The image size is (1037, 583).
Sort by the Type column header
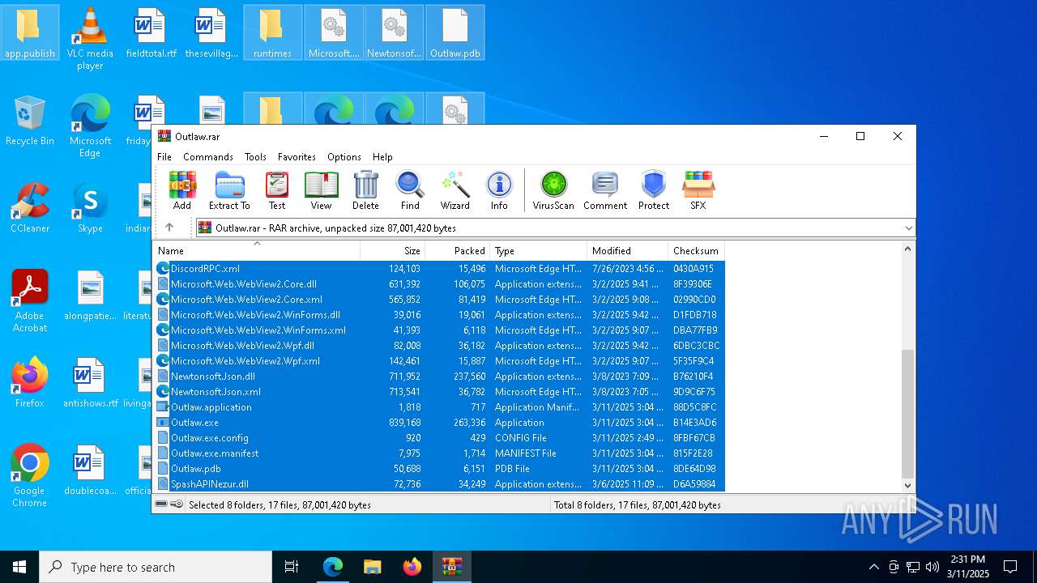[x=538, y=251]
